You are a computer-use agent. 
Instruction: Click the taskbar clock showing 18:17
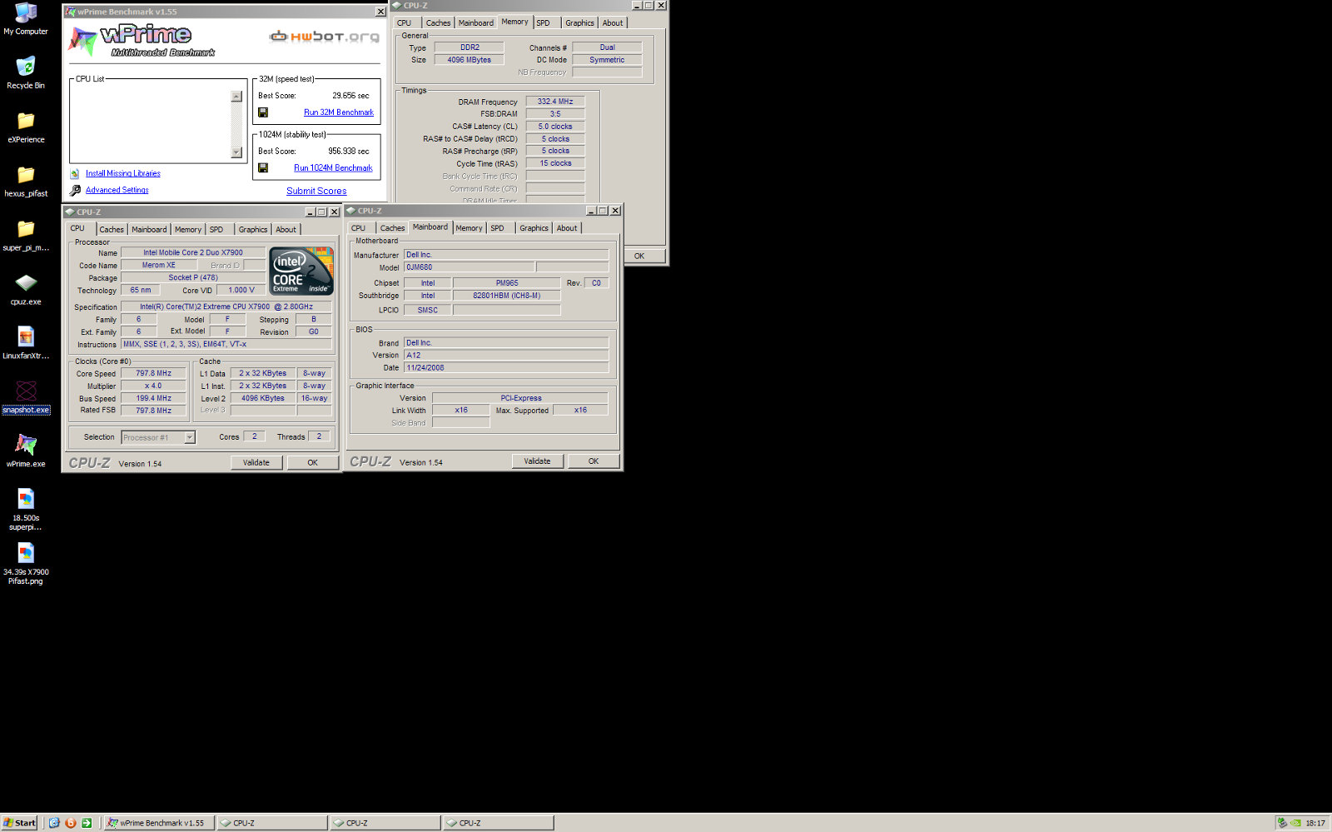[1315, 824]
